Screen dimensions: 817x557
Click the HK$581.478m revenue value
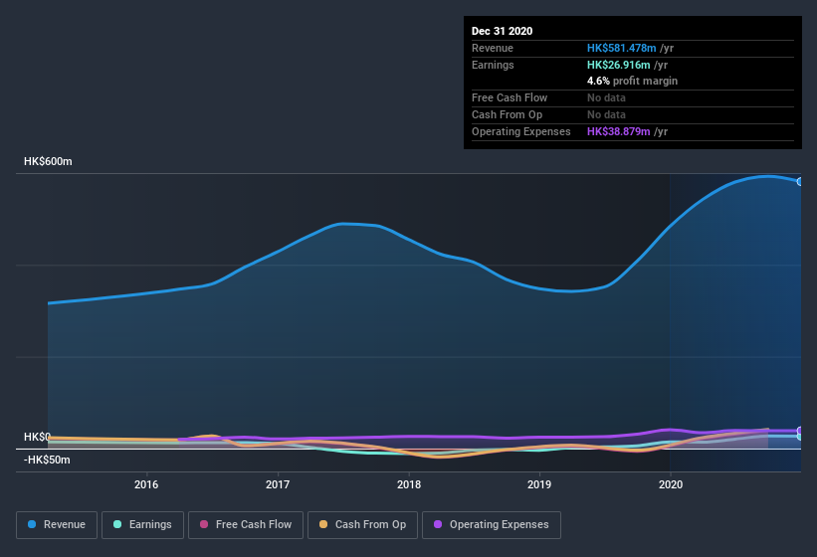click(621, 48)
